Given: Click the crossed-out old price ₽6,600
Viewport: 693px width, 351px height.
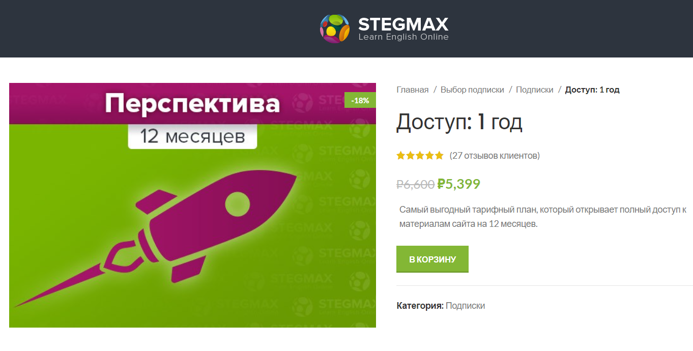Looking at the screenshot, I should [x=416, y=184].
